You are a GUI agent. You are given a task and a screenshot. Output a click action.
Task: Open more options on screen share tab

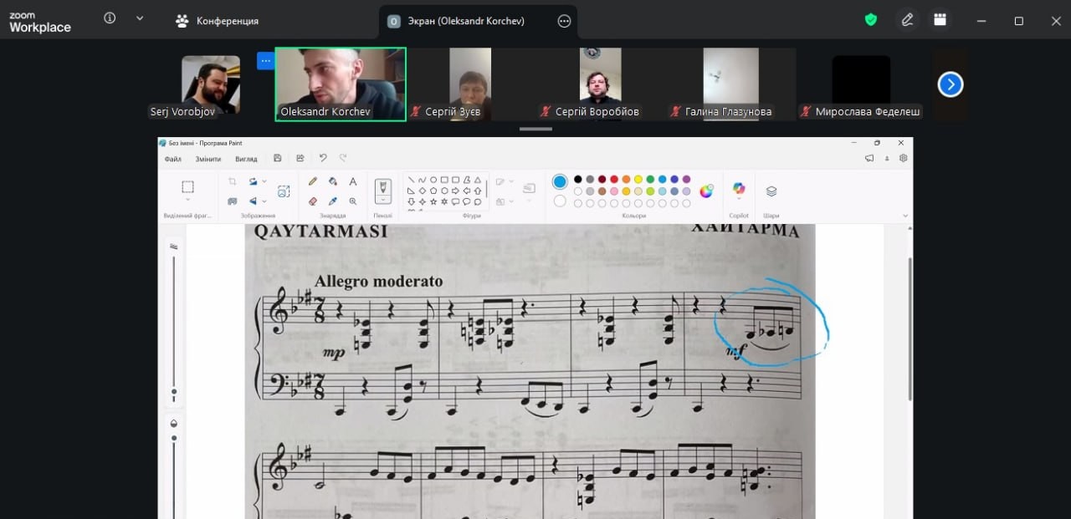[x=564, y=22]
